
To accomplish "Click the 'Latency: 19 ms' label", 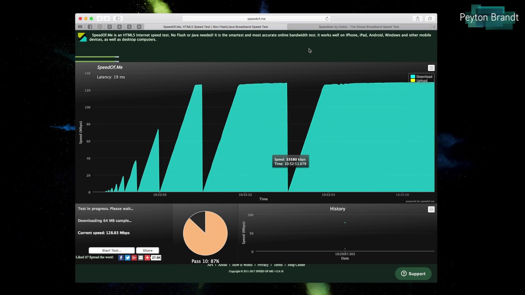I will pyautogui.click(x=111, y=77).
